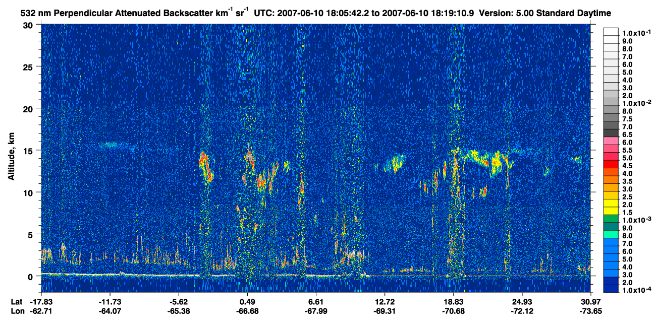
Task: Click colorbar label 7.5
Action: [628, 118]
